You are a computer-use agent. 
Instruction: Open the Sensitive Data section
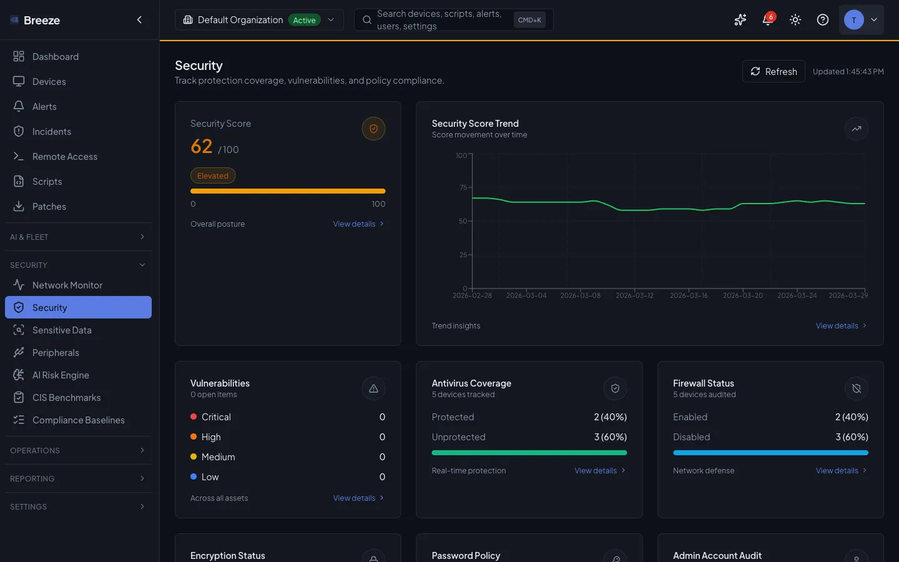tap(62, 330)
